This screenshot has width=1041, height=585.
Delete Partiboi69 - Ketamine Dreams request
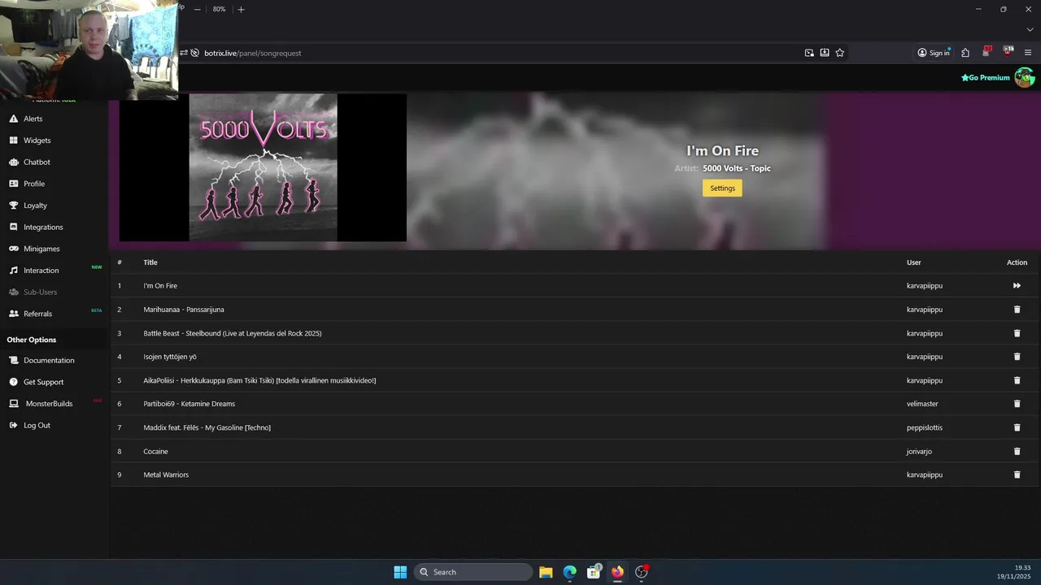(1017, 404)
